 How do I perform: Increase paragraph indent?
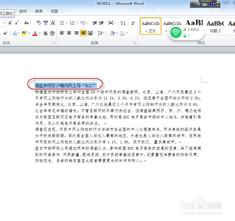click(101, 23)
